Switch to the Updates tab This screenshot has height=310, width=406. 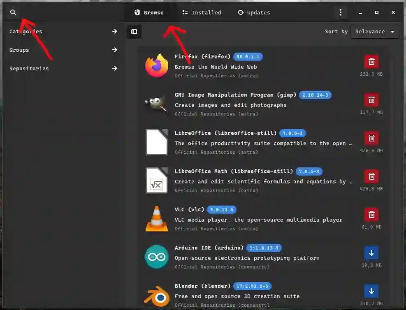tap(254, 12)
